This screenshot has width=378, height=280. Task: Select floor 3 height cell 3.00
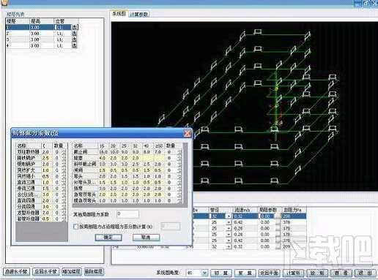[41, 39]
